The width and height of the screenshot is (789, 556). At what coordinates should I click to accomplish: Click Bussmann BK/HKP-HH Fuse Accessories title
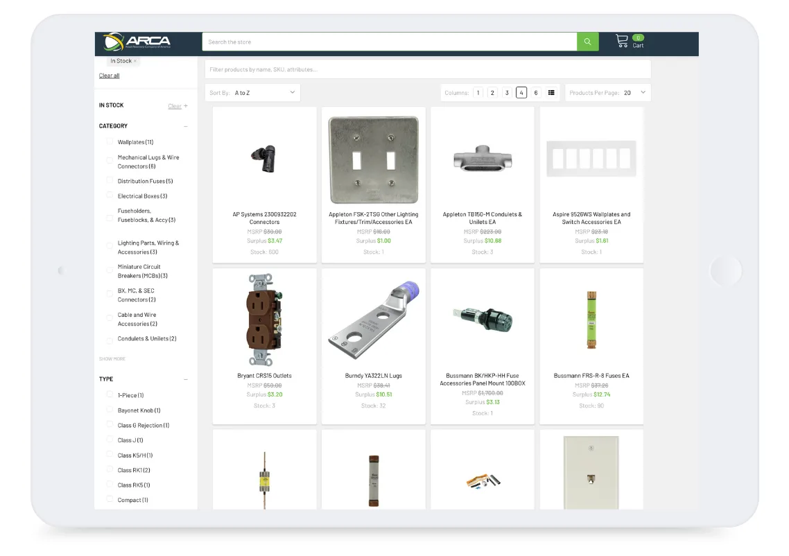tap(483, 379)
